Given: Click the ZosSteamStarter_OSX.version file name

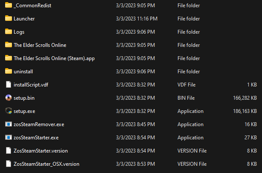Looking at the screenshot, I should tap(47, 164).
